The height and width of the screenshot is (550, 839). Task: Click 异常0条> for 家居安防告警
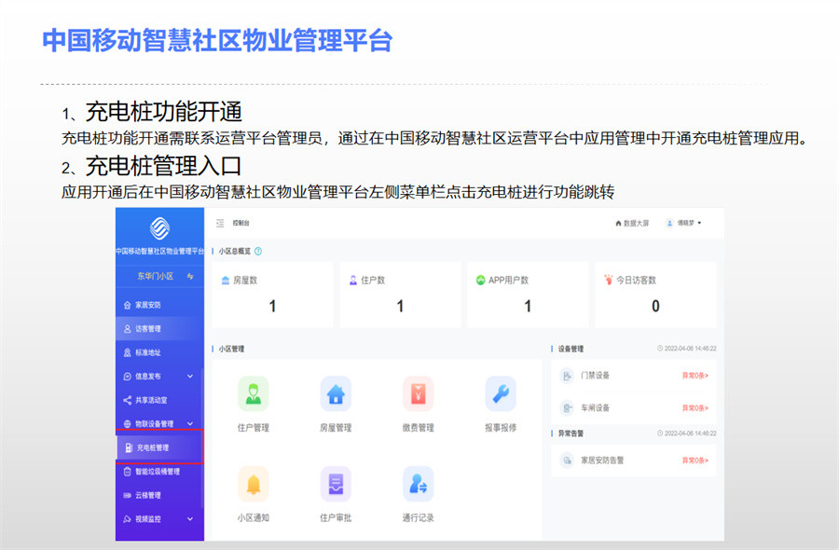click(x=695, y=461)
